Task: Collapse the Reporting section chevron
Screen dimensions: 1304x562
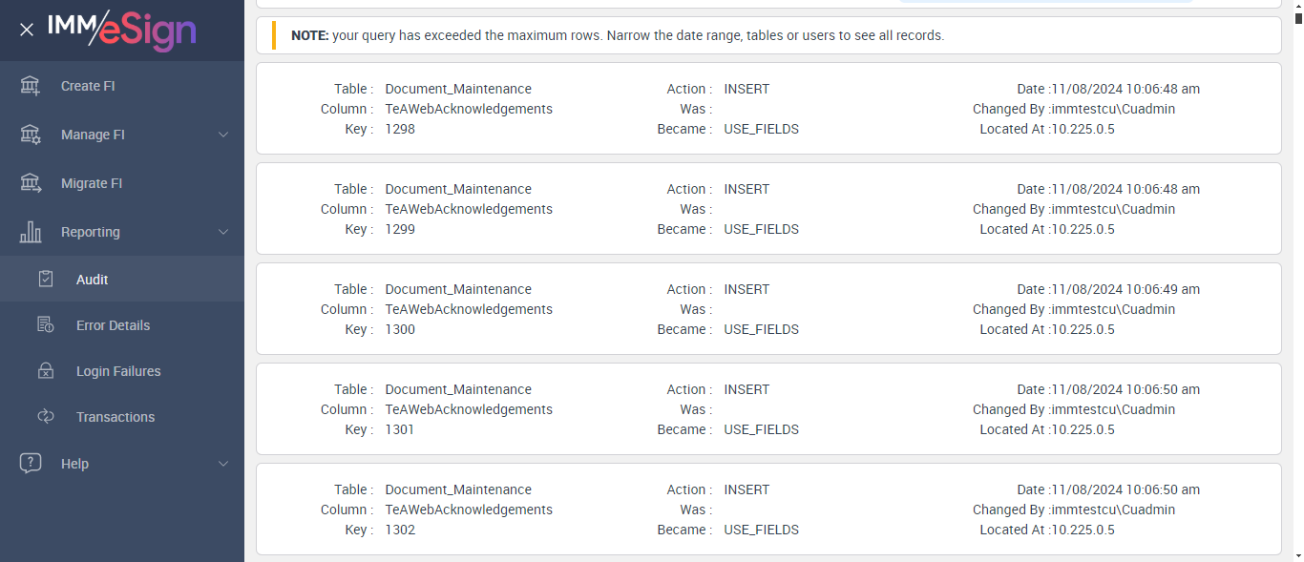Action: (x=223, y=232)
